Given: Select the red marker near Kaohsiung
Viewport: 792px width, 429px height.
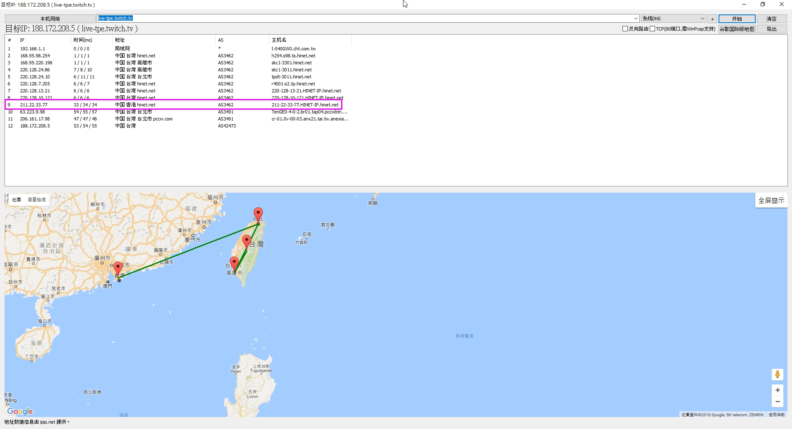Looking at the screenshot, I should pyautogui.click(x=234, y=264).
